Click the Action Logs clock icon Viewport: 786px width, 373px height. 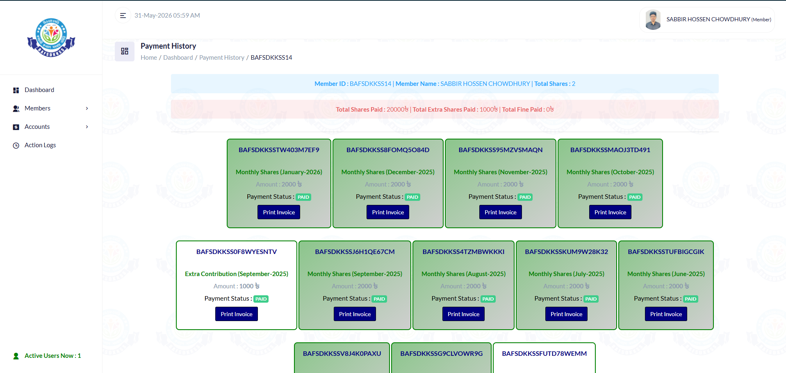[x=16, y=146]
